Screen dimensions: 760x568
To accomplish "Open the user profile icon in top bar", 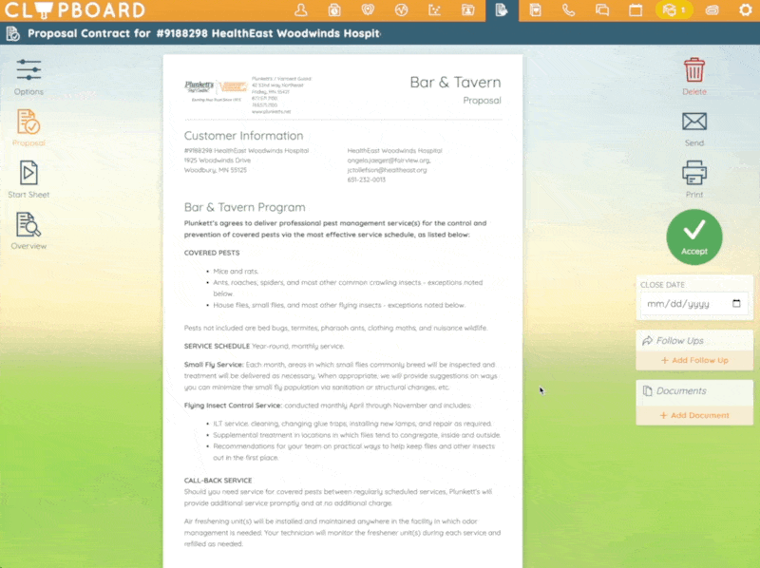I will [x=301, y=10].
